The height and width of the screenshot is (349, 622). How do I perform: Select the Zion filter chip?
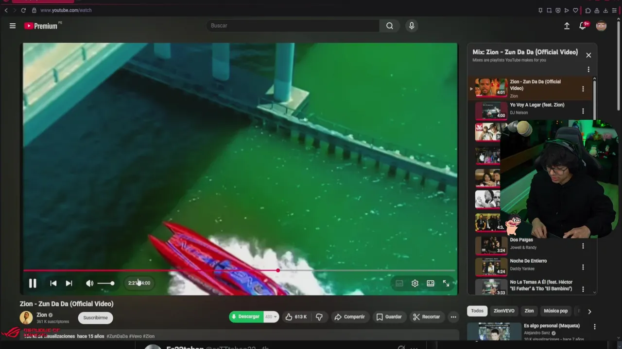(529, 311)
